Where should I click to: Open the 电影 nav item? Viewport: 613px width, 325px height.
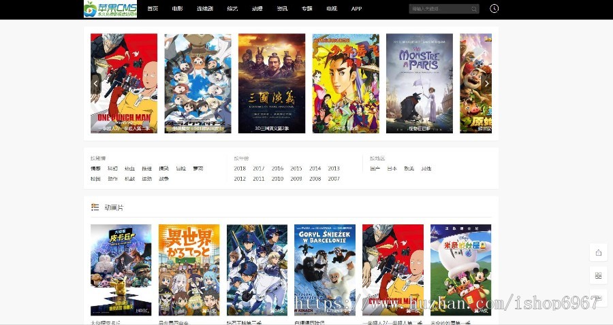click(x=178, y=9)
